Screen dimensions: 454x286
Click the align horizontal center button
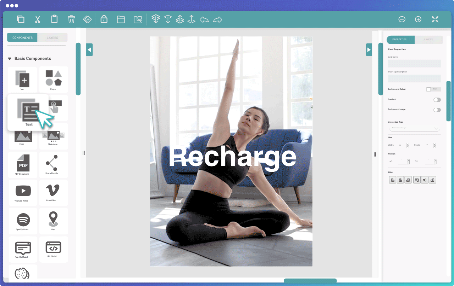(x=400, y=180)
